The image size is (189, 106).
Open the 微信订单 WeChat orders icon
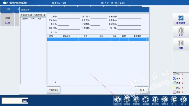(x=117, y=101)
